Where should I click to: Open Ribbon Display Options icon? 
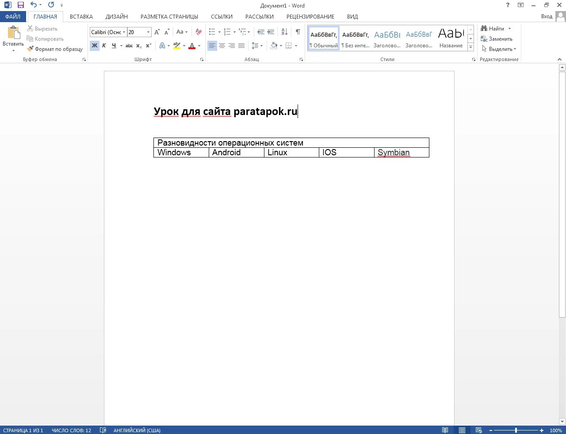tap(521, 5)
